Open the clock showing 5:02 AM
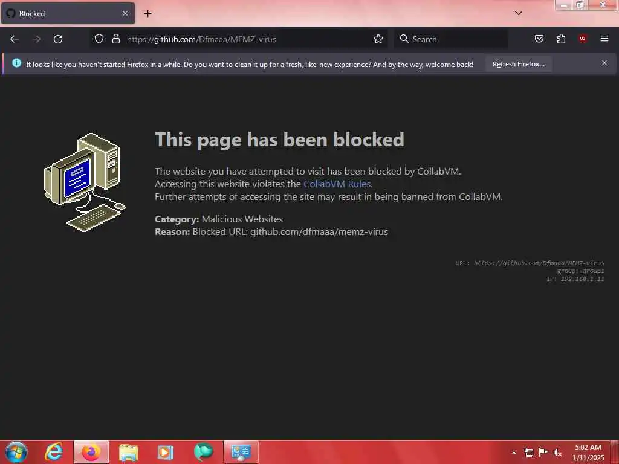 pyautogui.click(x=588, y=453)
